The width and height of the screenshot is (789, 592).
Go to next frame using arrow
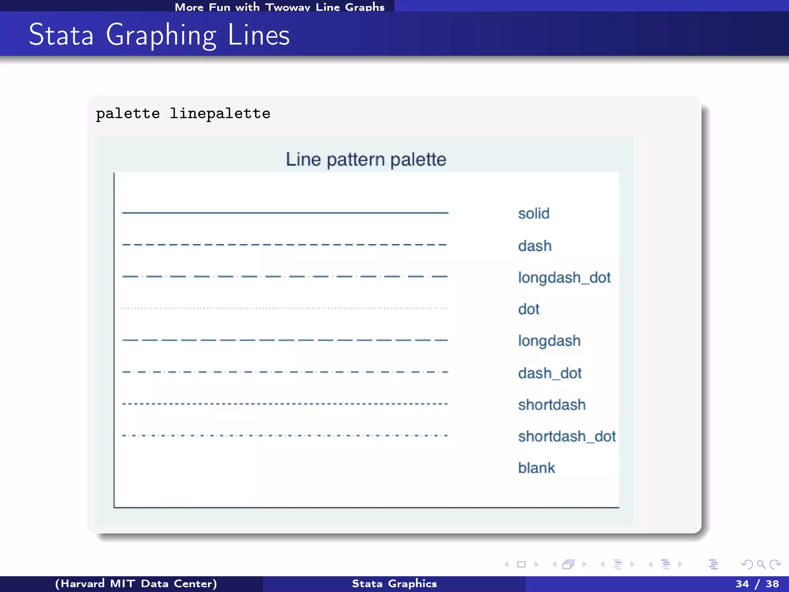(x=584, y=565)
